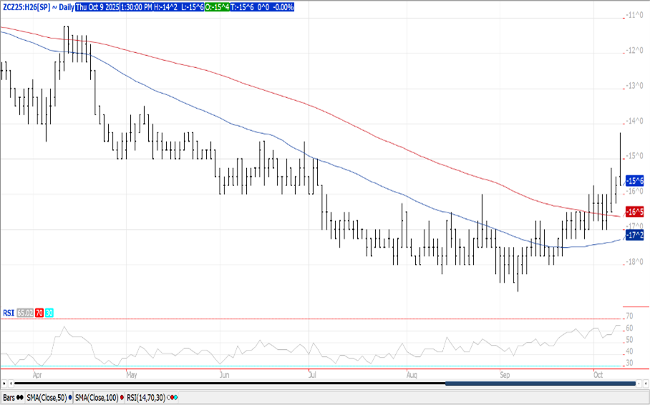Click the second scroll arrow at bottom left

(11, 384)
